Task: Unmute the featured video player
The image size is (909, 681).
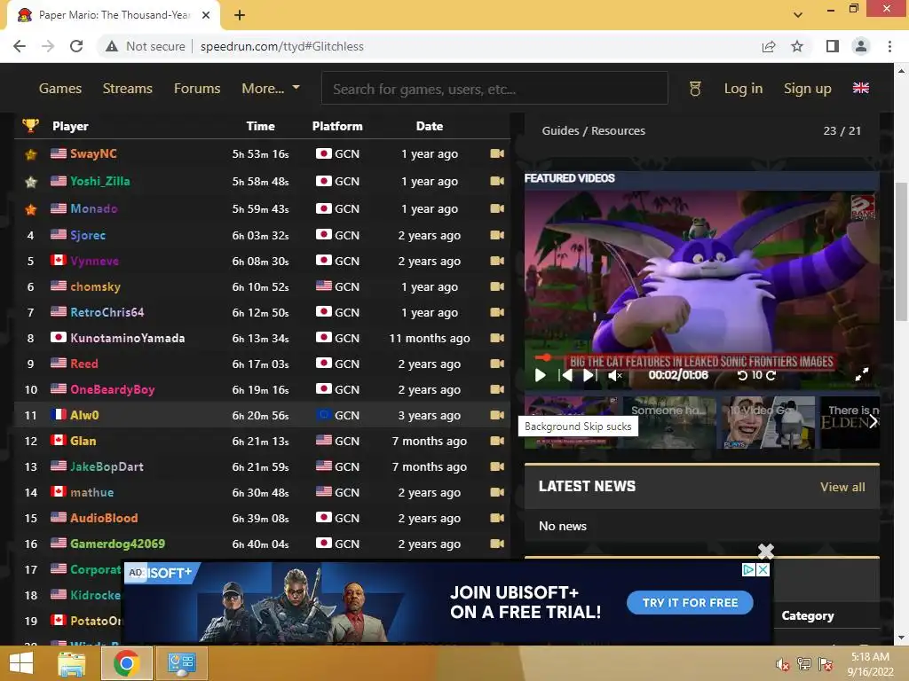Action: click(615, 375)
